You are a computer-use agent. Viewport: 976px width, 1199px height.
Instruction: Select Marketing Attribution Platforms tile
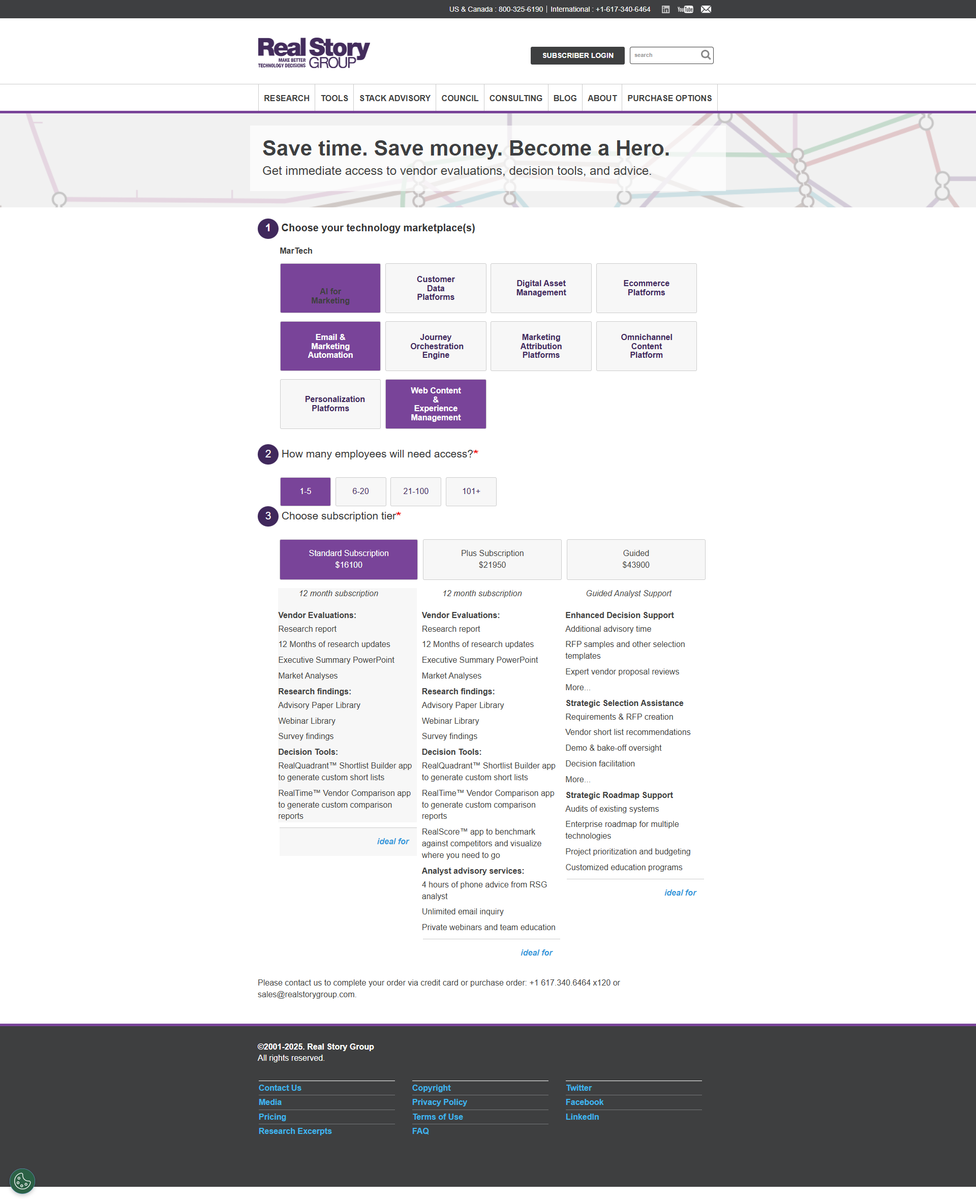(541, 346)
